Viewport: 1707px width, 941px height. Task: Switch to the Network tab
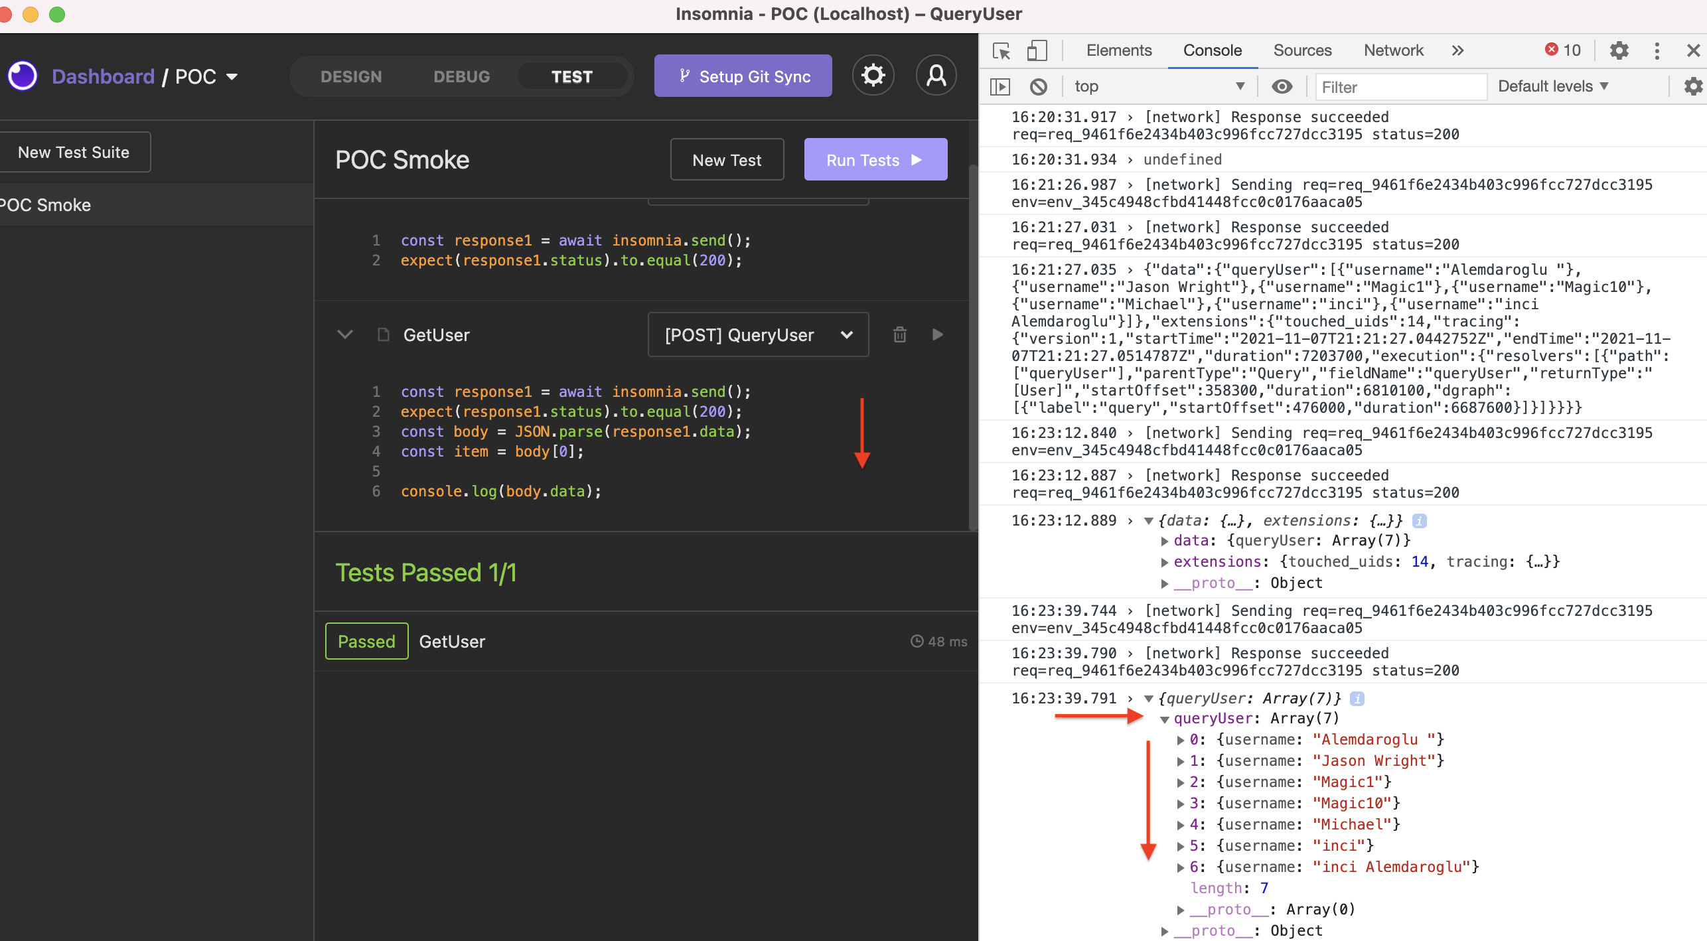click(x=1393, y=50)
